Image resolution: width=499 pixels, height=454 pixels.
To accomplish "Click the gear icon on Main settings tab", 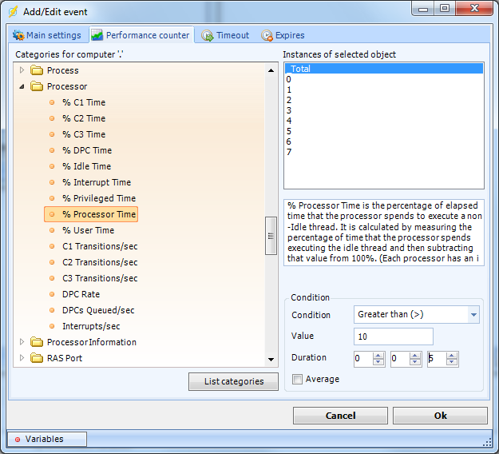I will click(x=18, y=35).
